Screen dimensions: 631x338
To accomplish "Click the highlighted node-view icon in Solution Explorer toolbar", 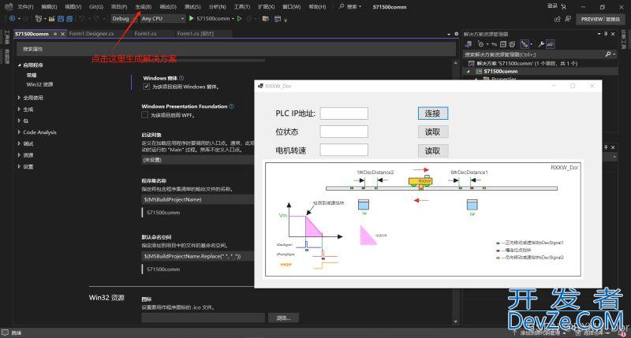I will [525, 44].
